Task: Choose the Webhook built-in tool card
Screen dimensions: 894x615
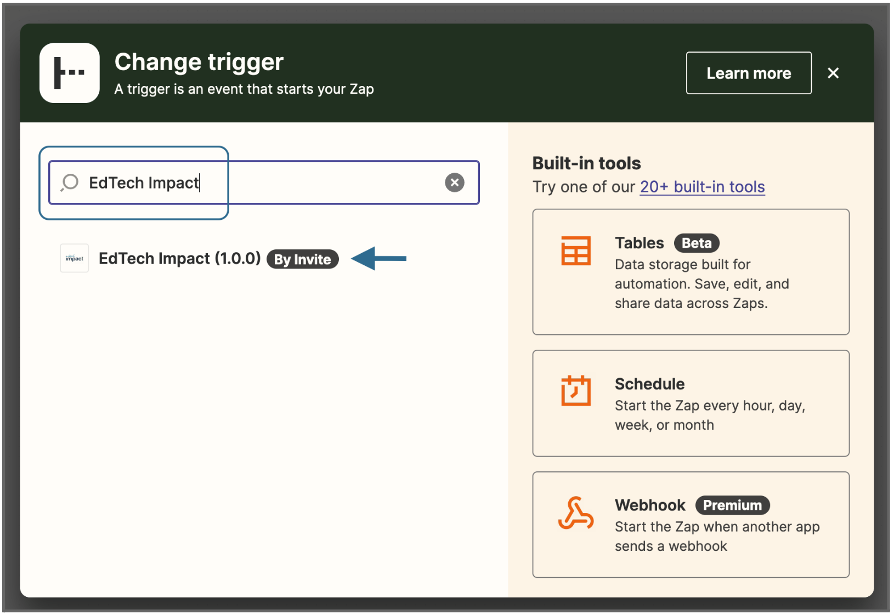Action: (691, 525)
